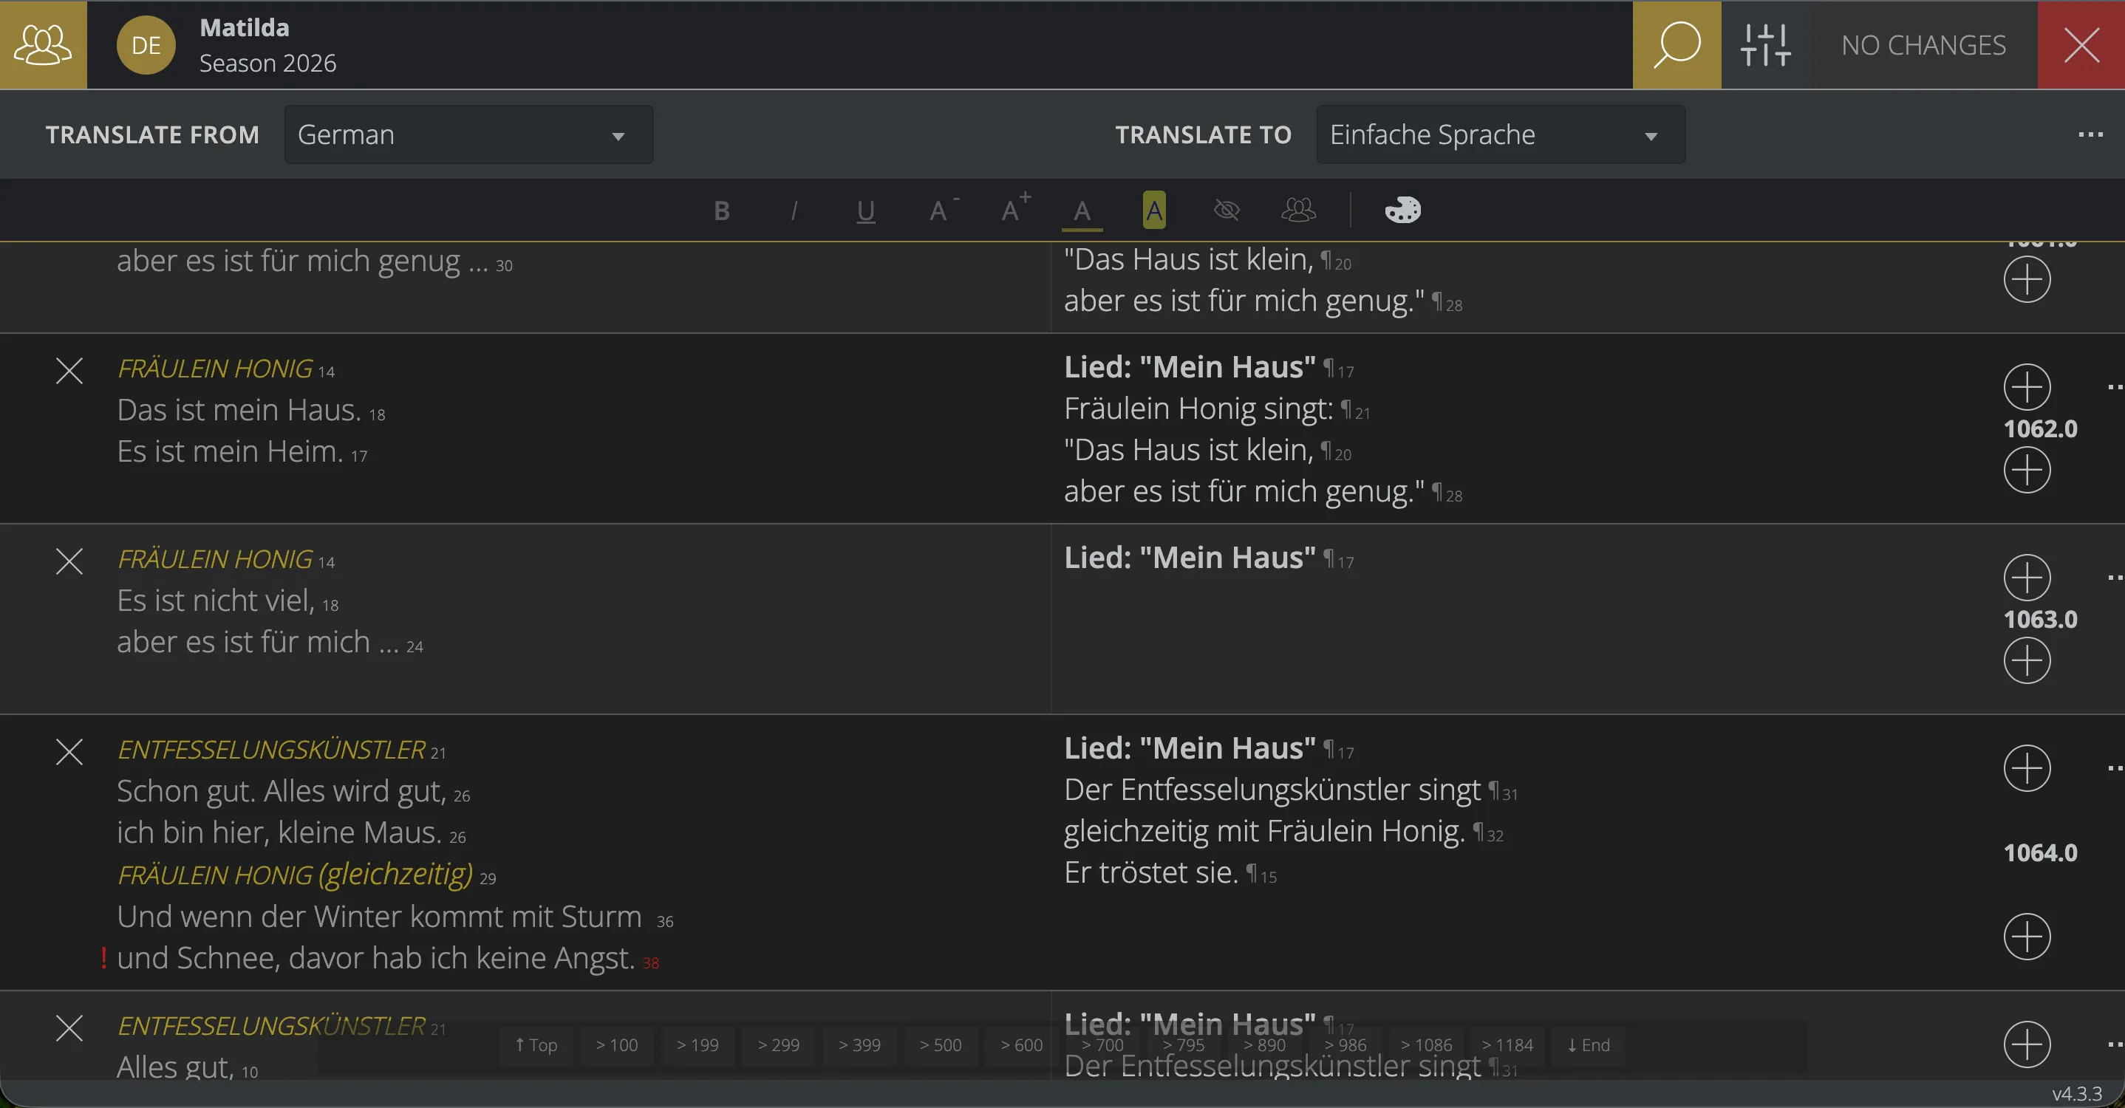Open the three-dot menu beside Translate To
This screenshot has height=1108, width=2125.
click(x=2090, y=134)
